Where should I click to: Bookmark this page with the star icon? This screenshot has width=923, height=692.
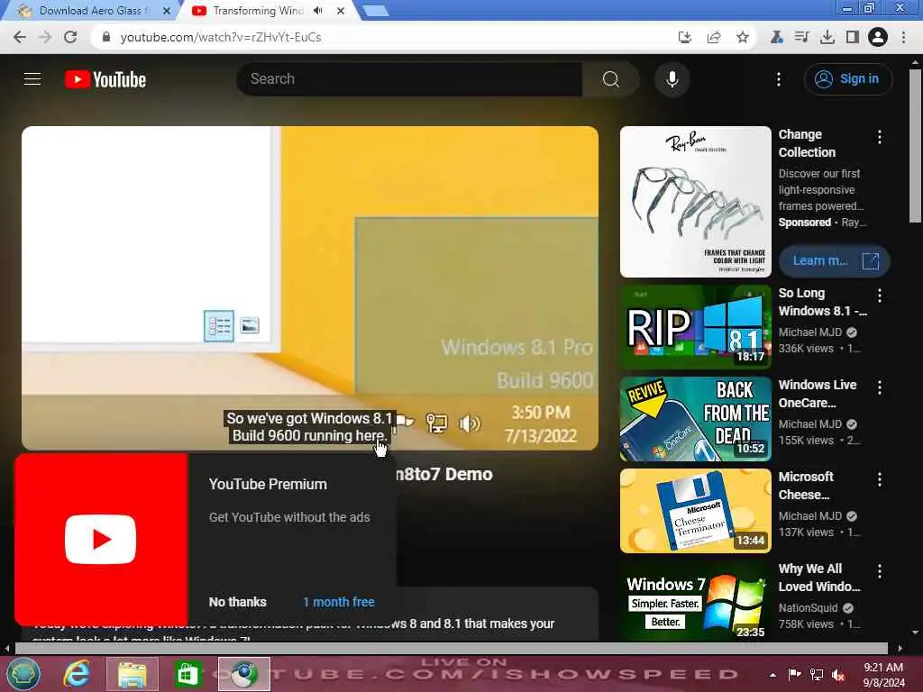[743, 37]
